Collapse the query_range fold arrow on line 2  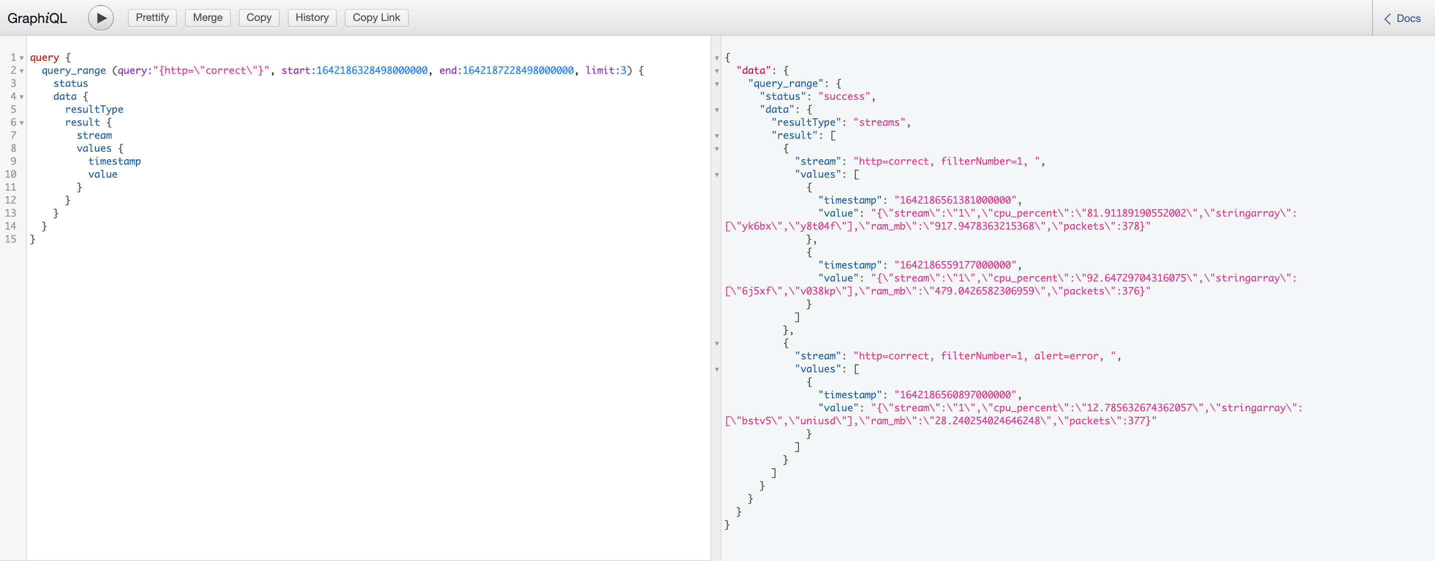21,71
